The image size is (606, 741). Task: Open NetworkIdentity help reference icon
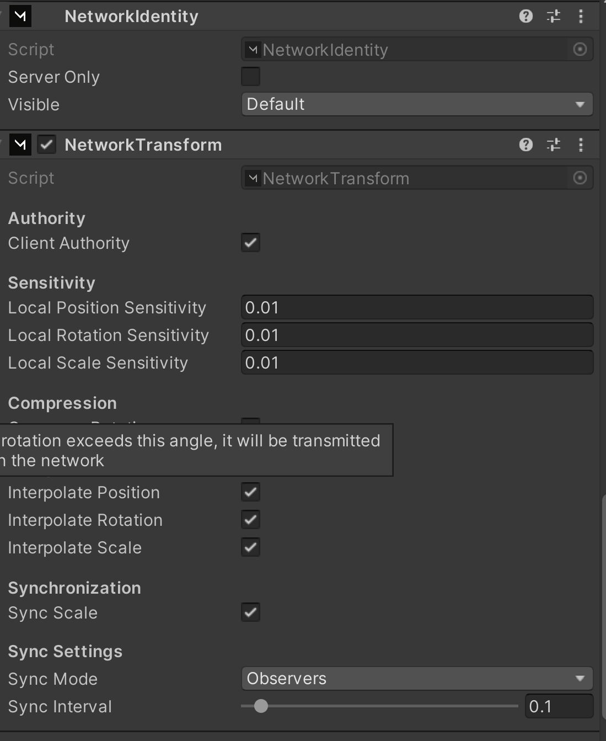(525, 16)
